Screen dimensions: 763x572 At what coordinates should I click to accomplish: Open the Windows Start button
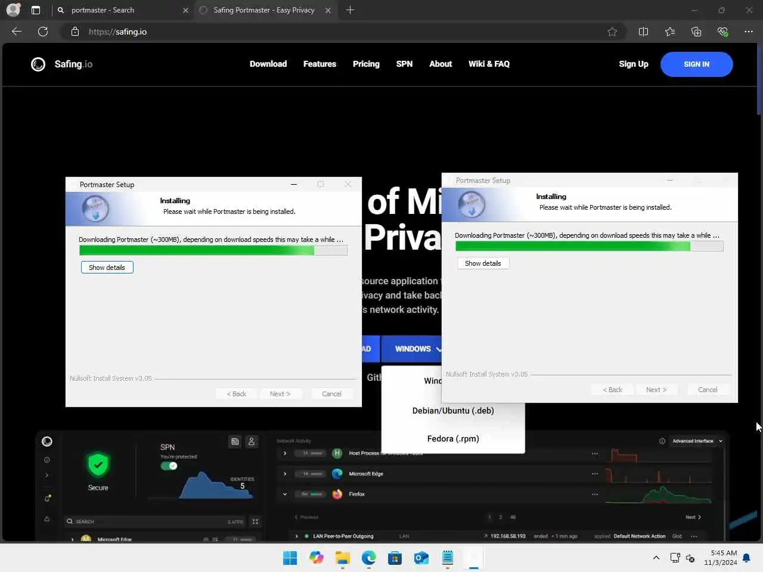290,558
